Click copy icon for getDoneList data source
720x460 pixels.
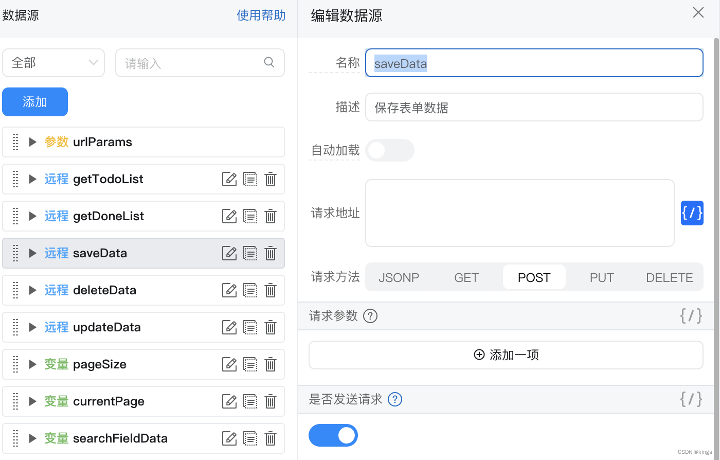tap(250, 216)
